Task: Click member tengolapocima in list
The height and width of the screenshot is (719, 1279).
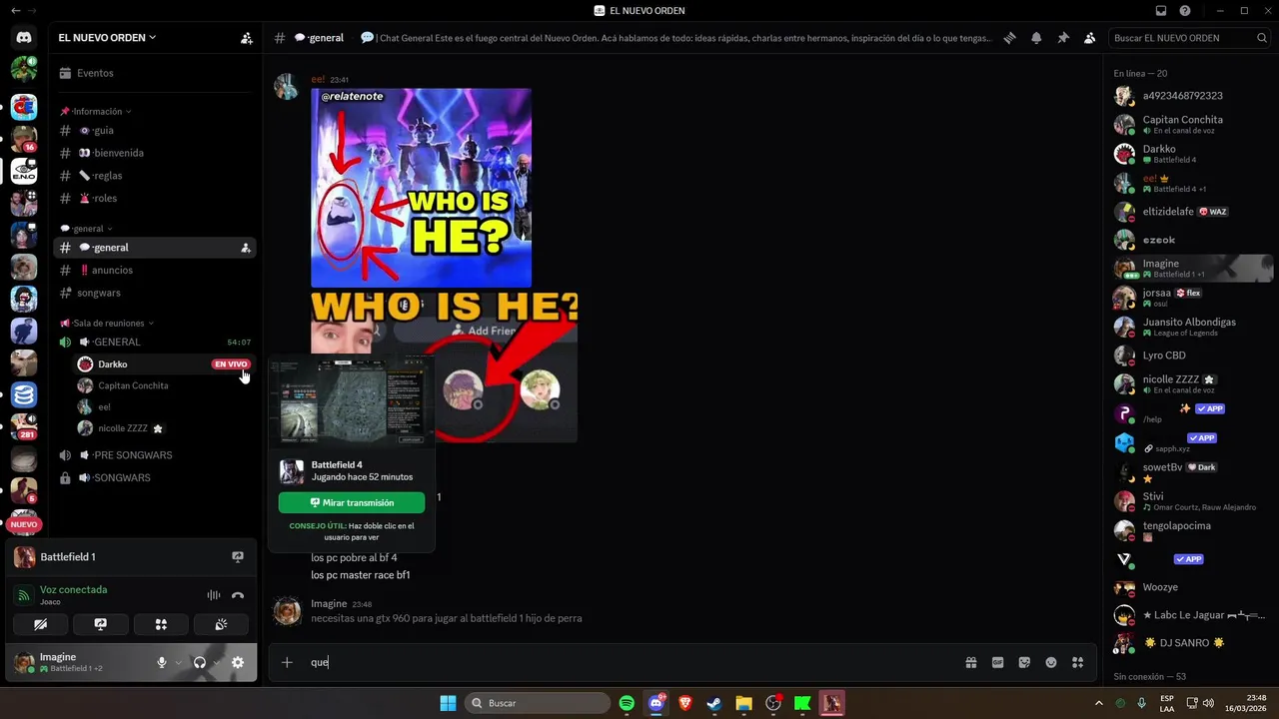Action: [1191, 530]
